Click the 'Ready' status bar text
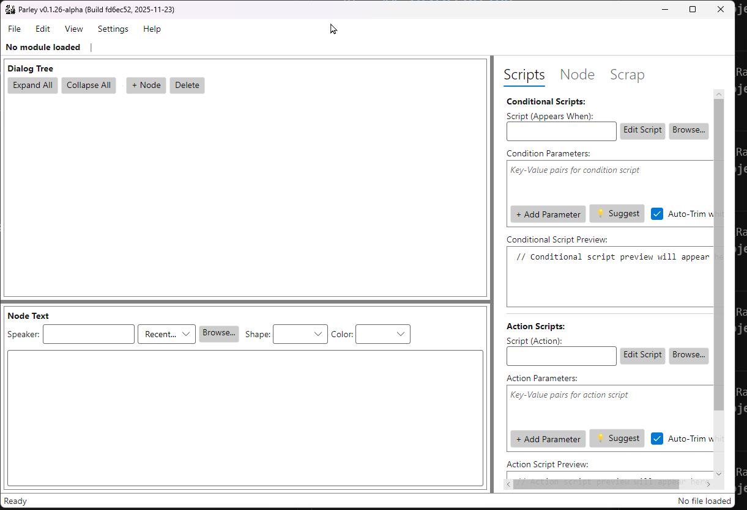Screen dimensions: 747x510 (x=15, y=501)
